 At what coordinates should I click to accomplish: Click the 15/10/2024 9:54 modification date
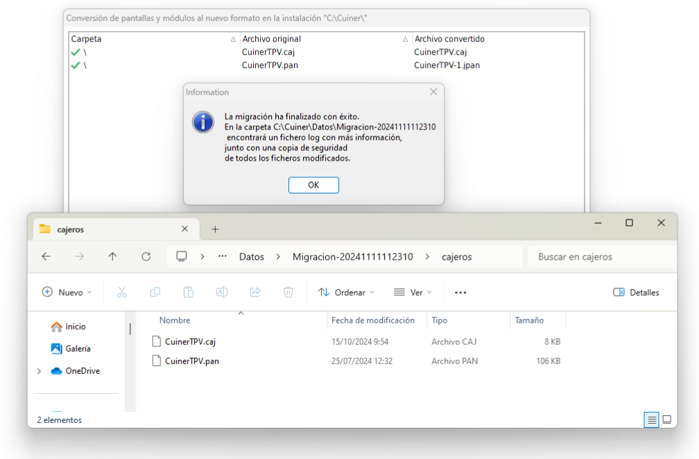[x=360, y=342]
